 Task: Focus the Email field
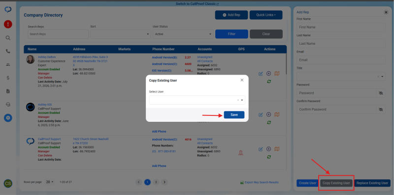[x=341, y=60]
